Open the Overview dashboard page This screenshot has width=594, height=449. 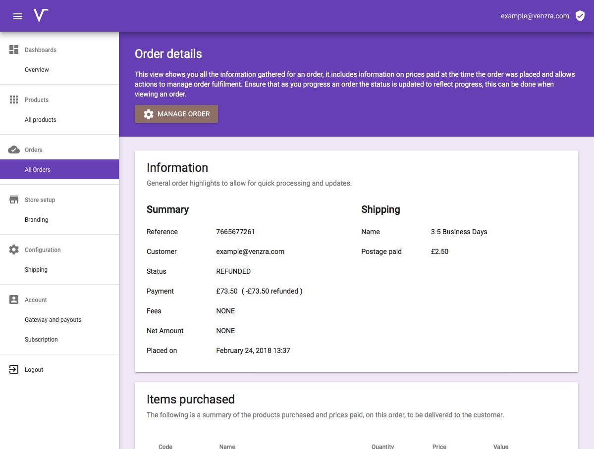click(x=37, y=70)
